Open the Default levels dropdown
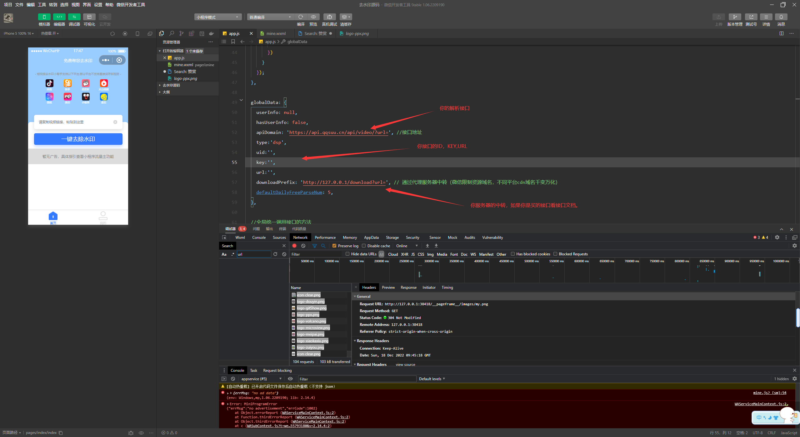Viewport: 800px width, 437px height. (432, 379)
